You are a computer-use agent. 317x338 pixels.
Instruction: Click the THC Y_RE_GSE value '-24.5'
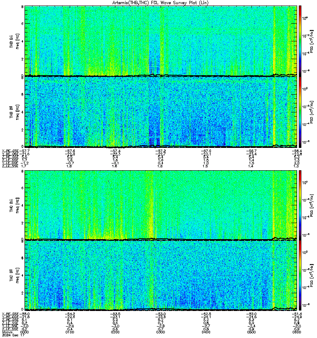pyautogui.click(x=251, y=317)
